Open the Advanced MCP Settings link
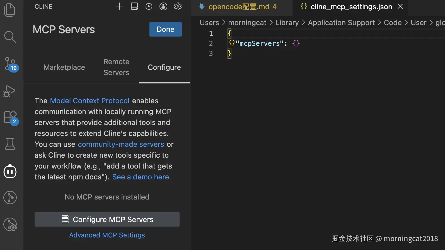 pyautogui.click(x=107, y=235)
